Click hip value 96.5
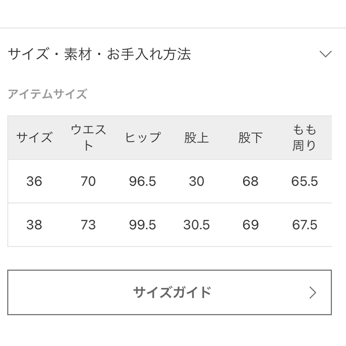This screenshot has width=346, height=346. (x=143, y=181)
